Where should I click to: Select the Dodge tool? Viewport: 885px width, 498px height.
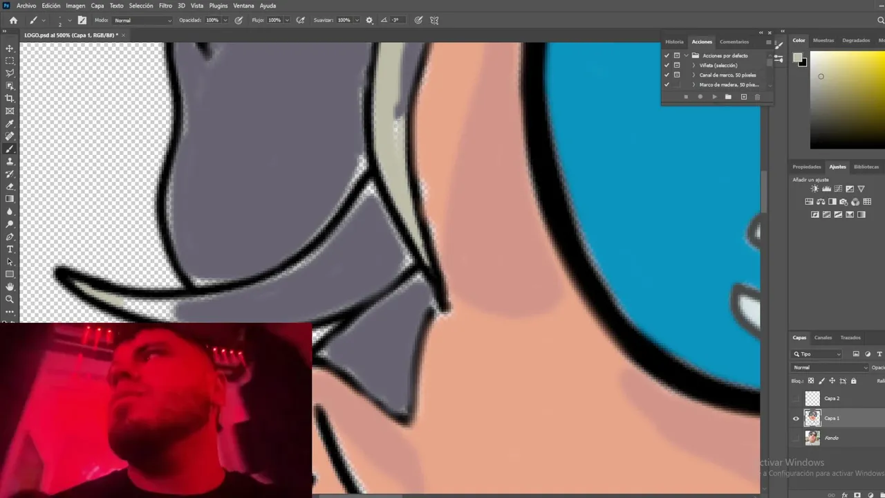tap(10, 224)
